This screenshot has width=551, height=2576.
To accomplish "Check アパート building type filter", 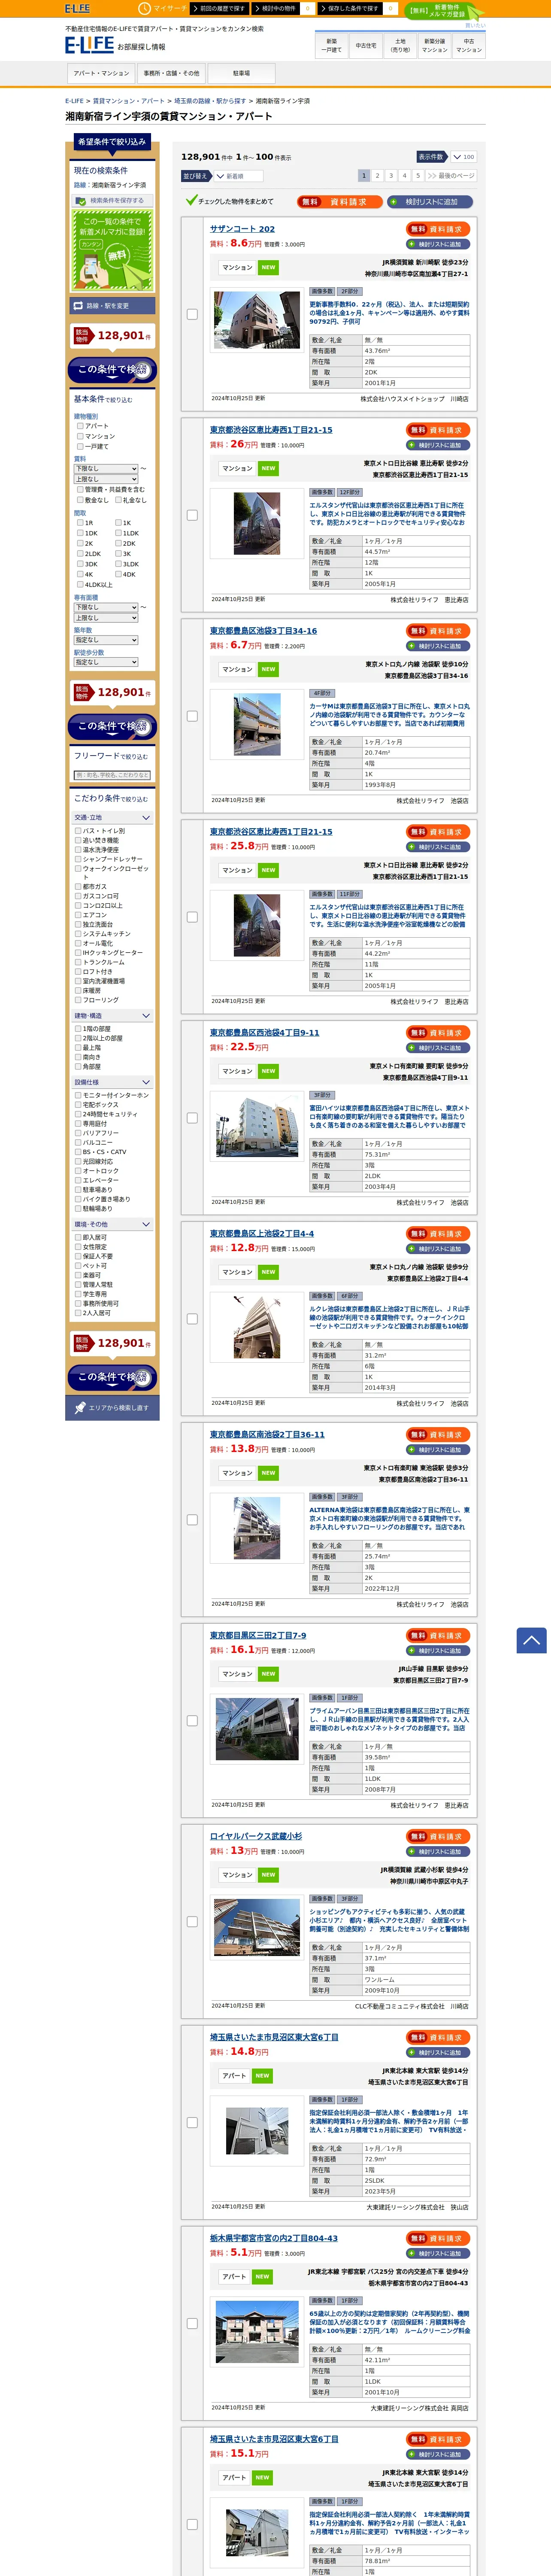I will (x=80, y=426).
